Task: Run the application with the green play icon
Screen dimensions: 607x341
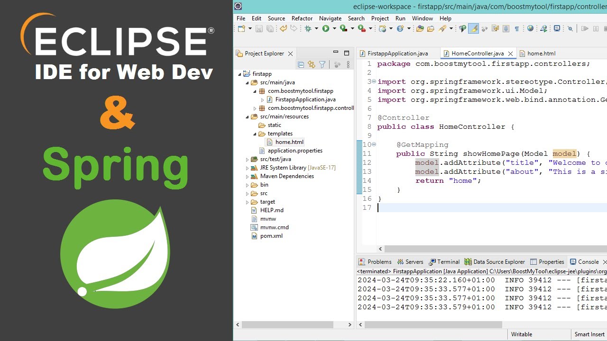Action: 326,29
